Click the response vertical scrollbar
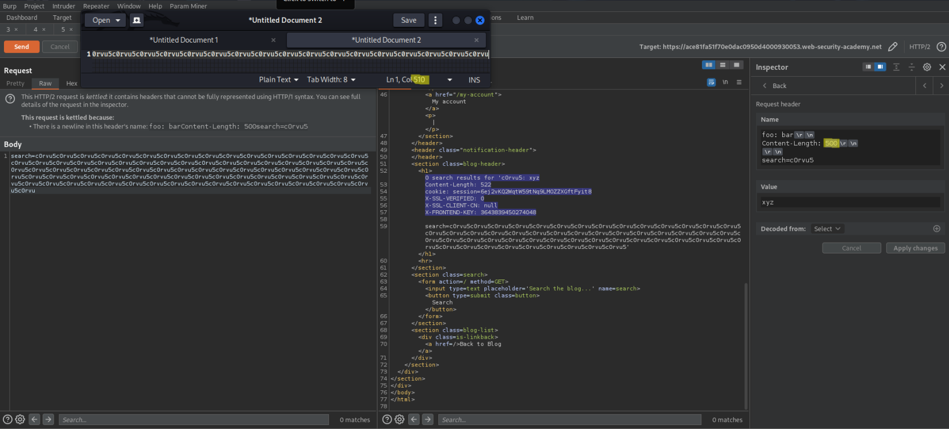This screenshot has width=949, height=429. pos(746,345)
